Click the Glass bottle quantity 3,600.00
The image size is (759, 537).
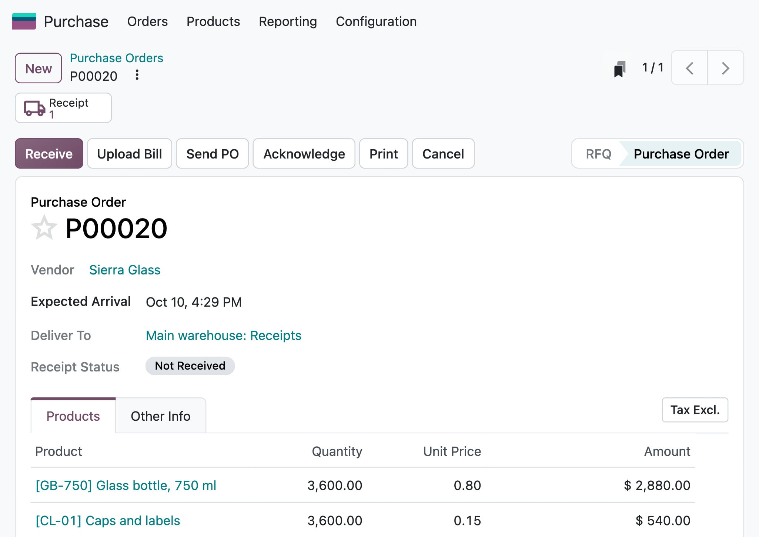[x=335, y=486]
